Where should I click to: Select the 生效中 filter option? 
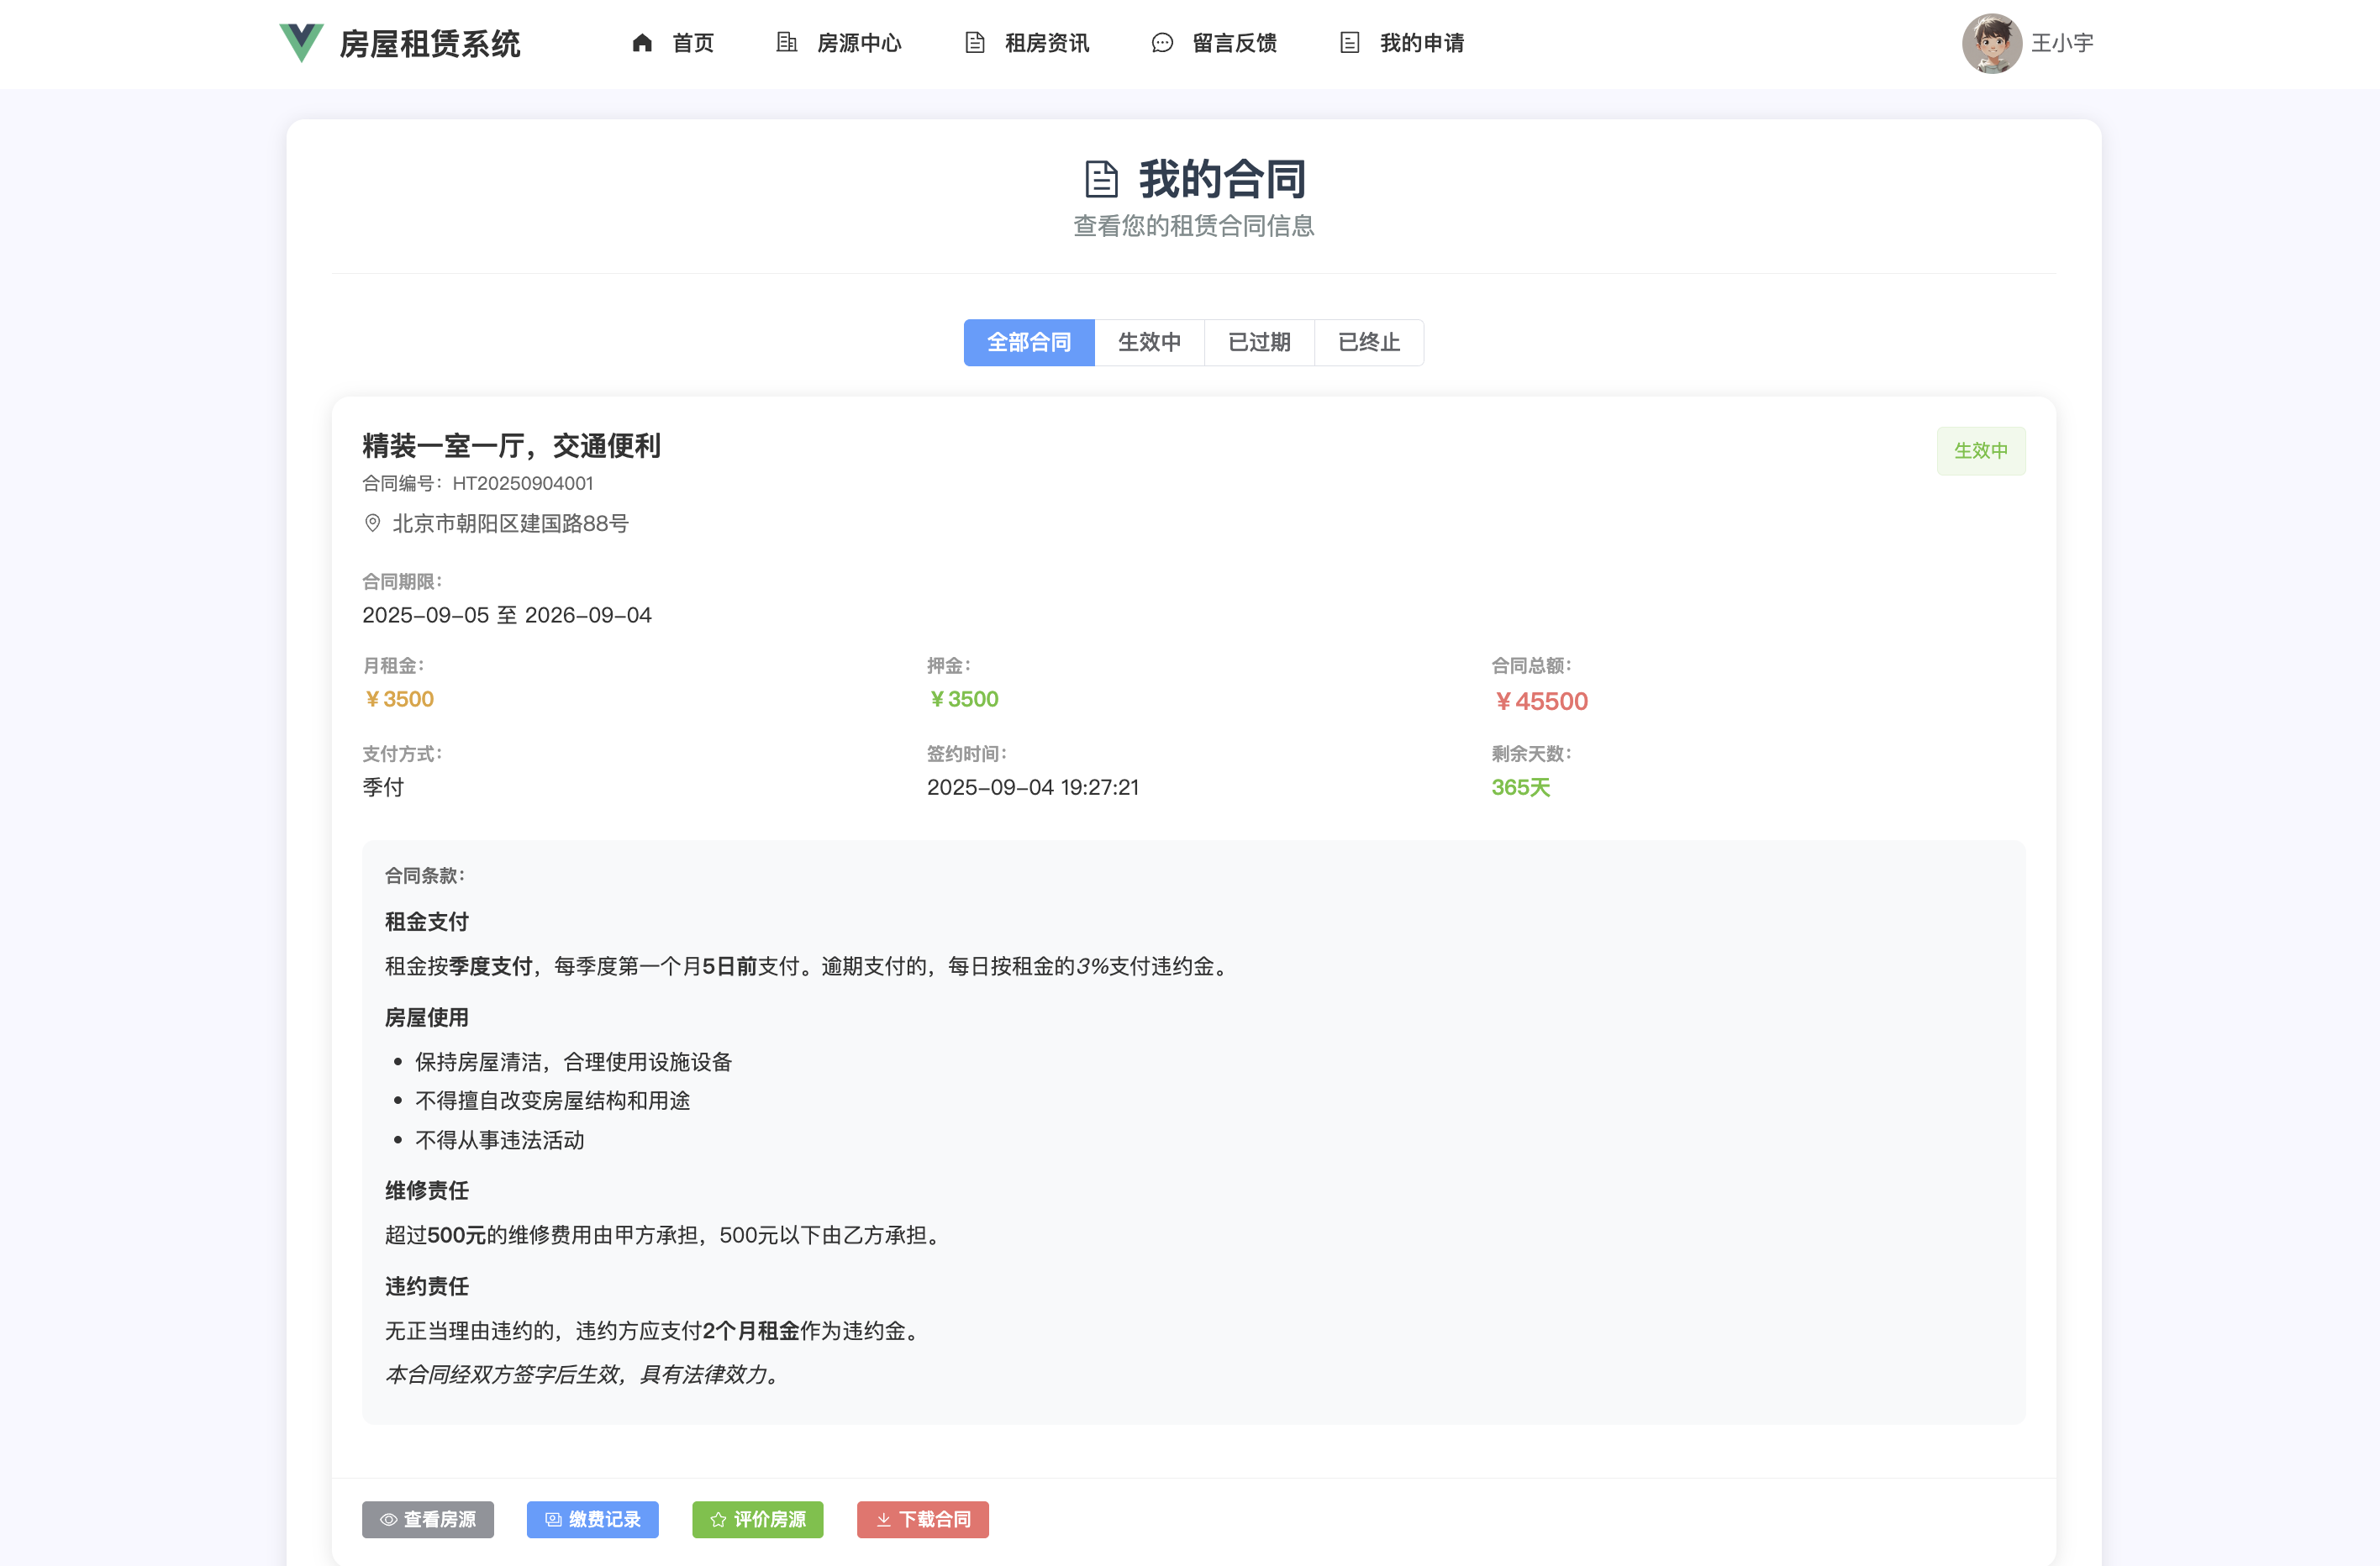click(x=1149, y=343)
